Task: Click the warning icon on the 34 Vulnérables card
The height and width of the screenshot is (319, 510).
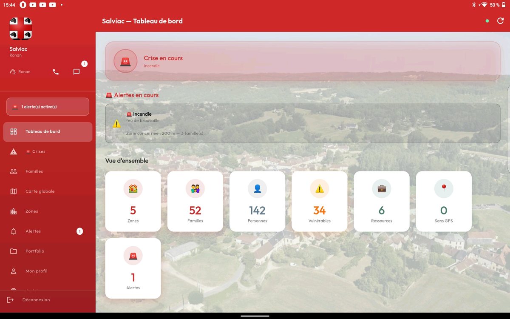Action: 319,188
